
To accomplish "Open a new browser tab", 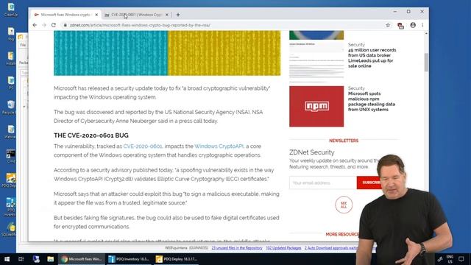I will 178,15.
